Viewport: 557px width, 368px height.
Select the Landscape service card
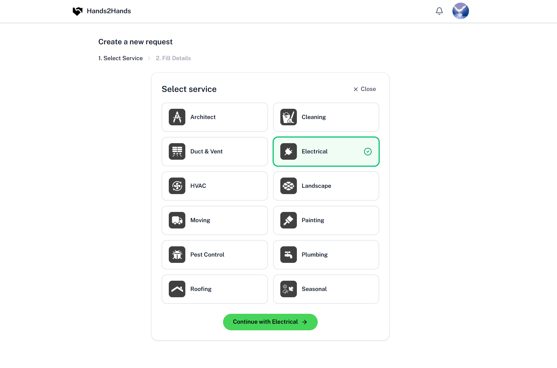pyautogui.click(x=326, y=186)
